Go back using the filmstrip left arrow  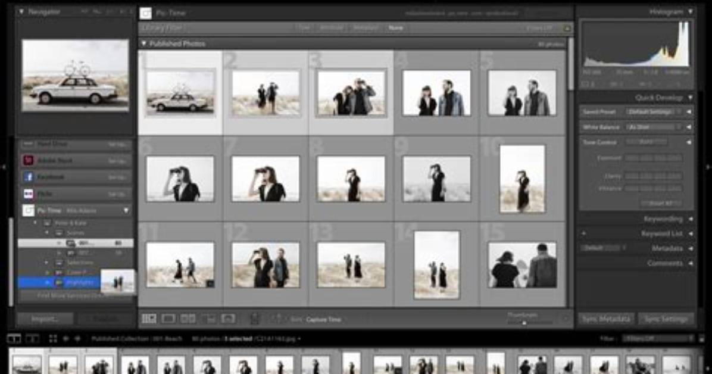pos(66,338)
